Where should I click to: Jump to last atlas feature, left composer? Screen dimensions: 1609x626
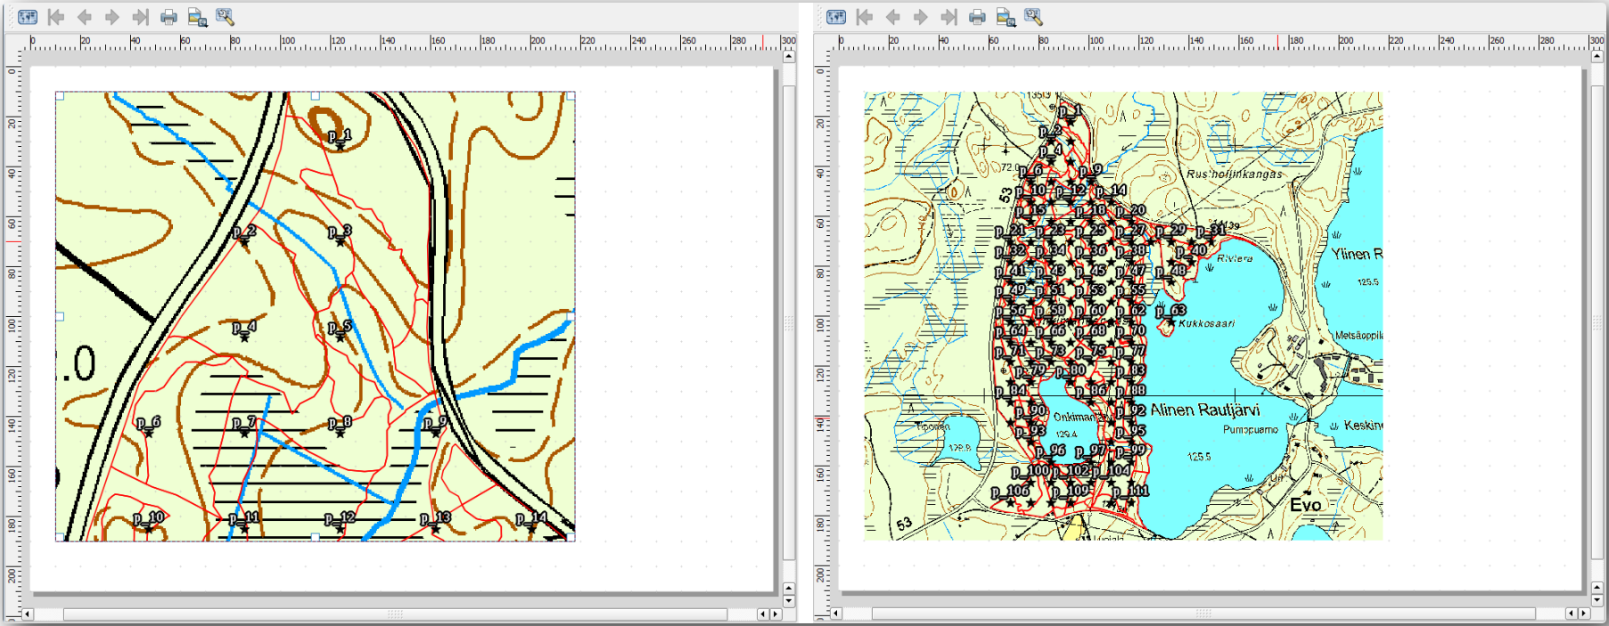coord(140,17)
